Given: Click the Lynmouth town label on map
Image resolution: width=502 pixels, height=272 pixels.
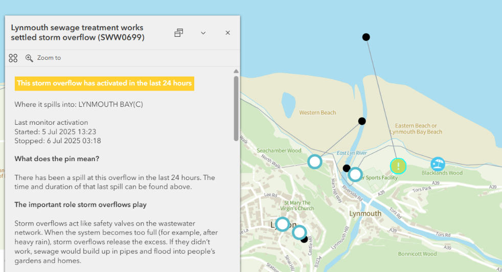Looking at the screenshot, I should (365, 213).
